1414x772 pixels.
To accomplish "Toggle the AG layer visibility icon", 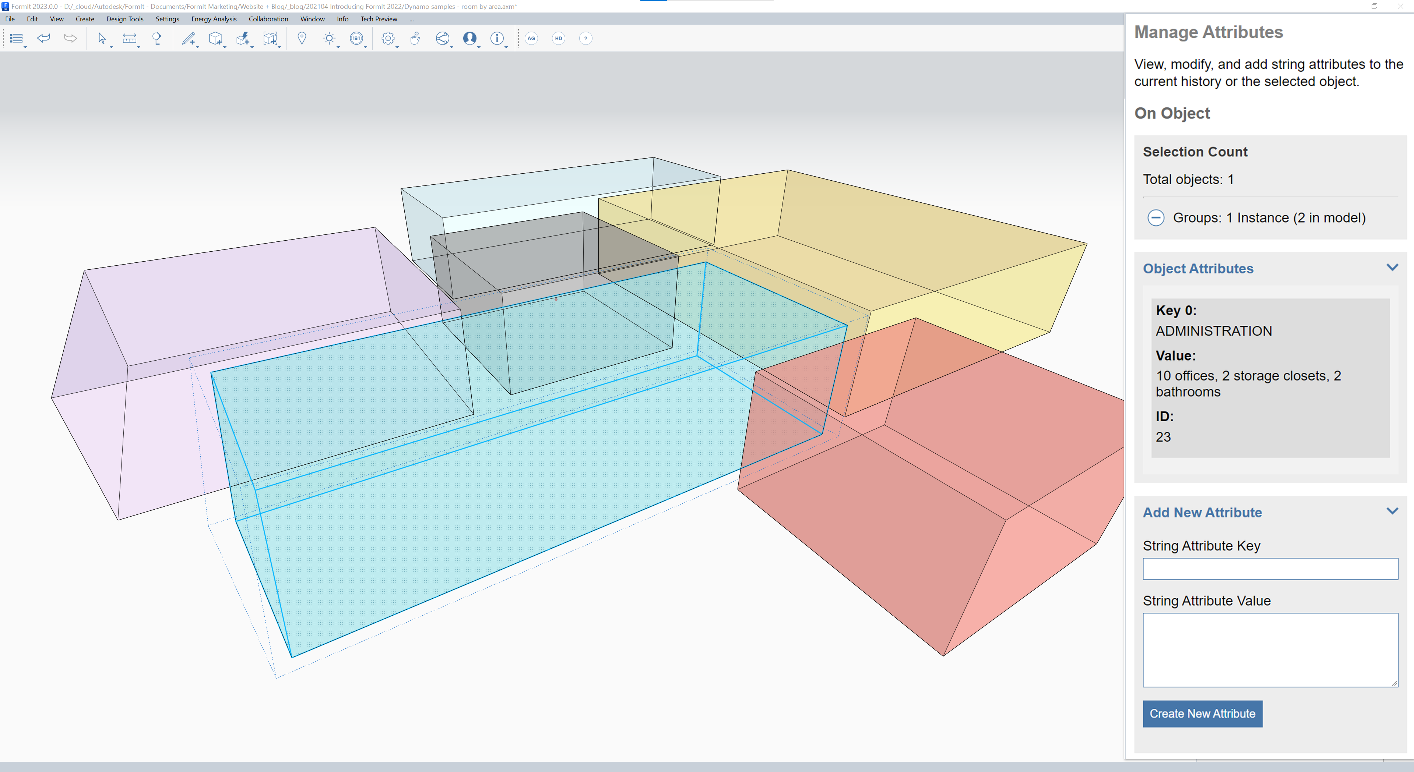I will [x=532, y=38].
